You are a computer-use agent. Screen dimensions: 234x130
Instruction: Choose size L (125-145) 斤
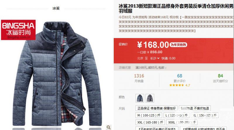coord(176,115)
